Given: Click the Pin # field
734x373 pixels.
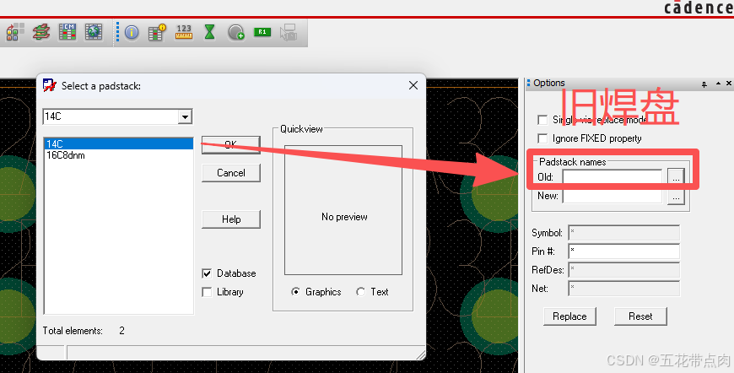Looking at the screenshot, I should 624,251.
